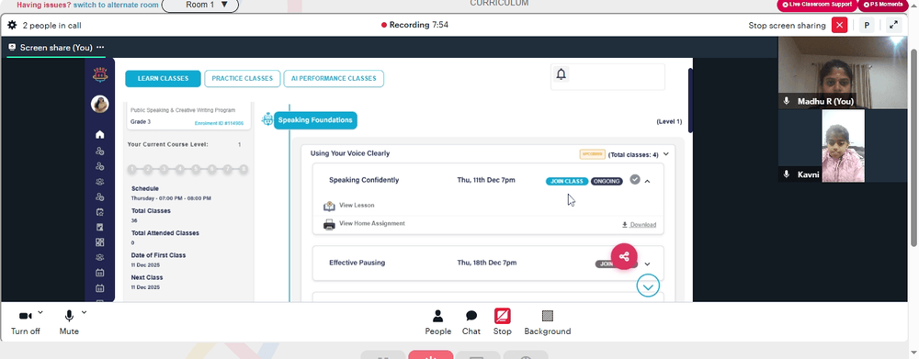Click Madhu R microphone status icon

788,101
